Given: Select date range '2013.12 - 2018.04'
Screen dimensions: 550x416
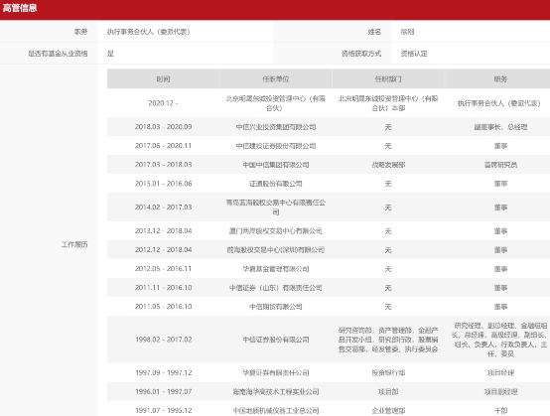Looking at the screenshot, I should tap(163, 230).
